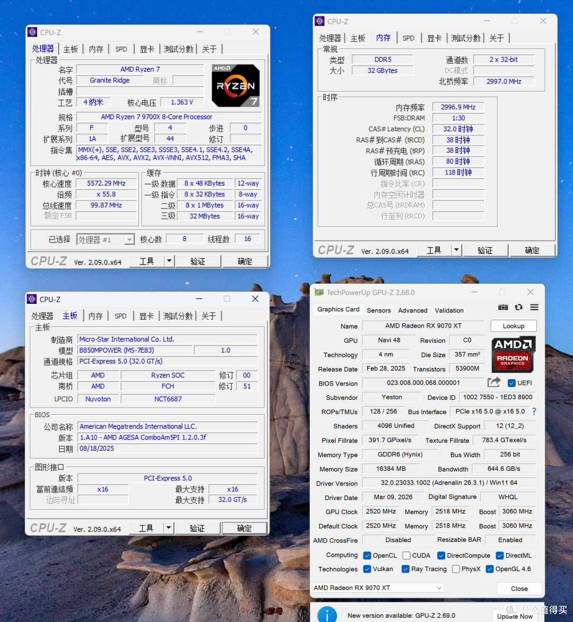The image size is (573, 622).
Task: Click 验证 in CPU-Z processor window
Action: pyautogui.click(x=198, y=261)
